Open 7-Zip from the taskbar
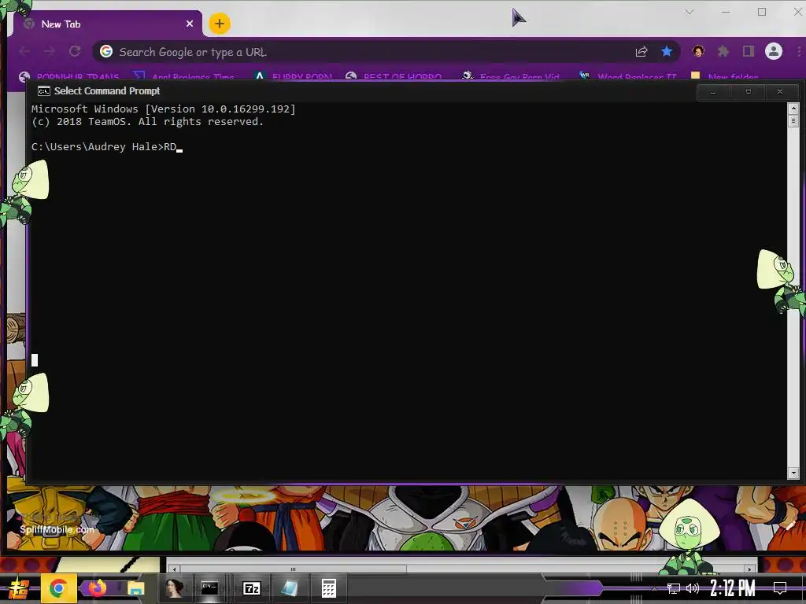The image size is (806, 604). [x=251, y=588]
